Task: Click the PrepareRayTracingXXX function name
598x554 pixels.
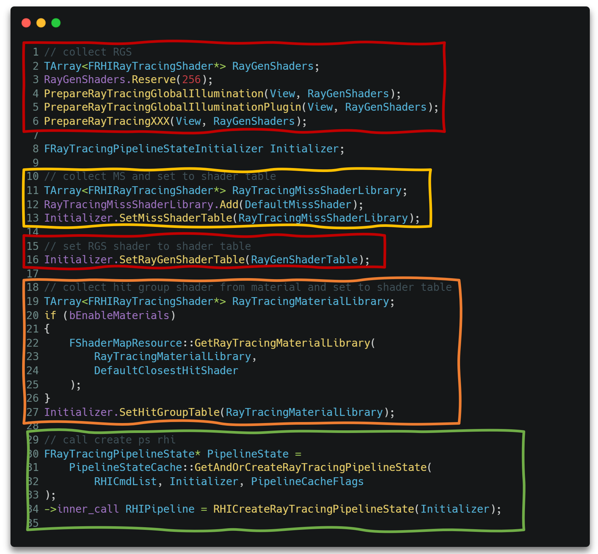Action: point(107,121)
